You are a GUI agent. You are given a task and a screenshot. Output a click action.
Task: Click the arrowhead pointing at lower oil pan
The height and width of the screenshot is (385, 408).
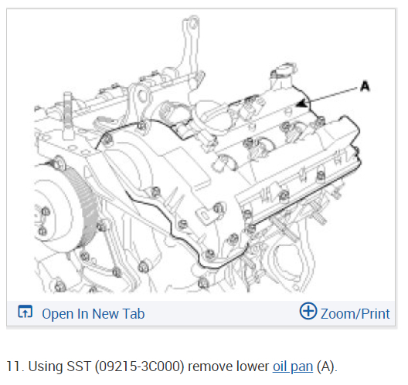pyautogui.click(x=302, y=104)
